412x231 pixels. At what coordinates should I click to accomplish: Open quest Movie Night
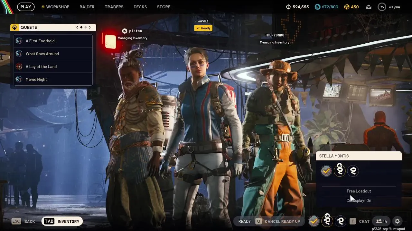[53, 79]
